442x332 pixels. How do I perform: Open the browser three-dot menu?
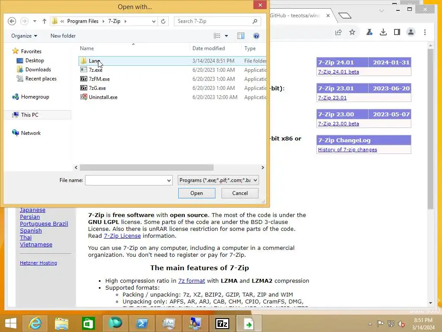click(425, 32)
